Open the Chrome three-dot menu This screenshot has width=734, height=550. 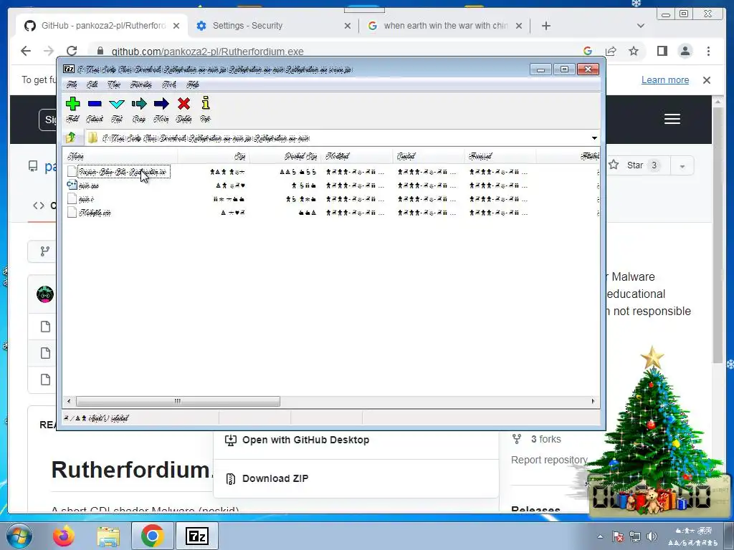tap(708, 51)
